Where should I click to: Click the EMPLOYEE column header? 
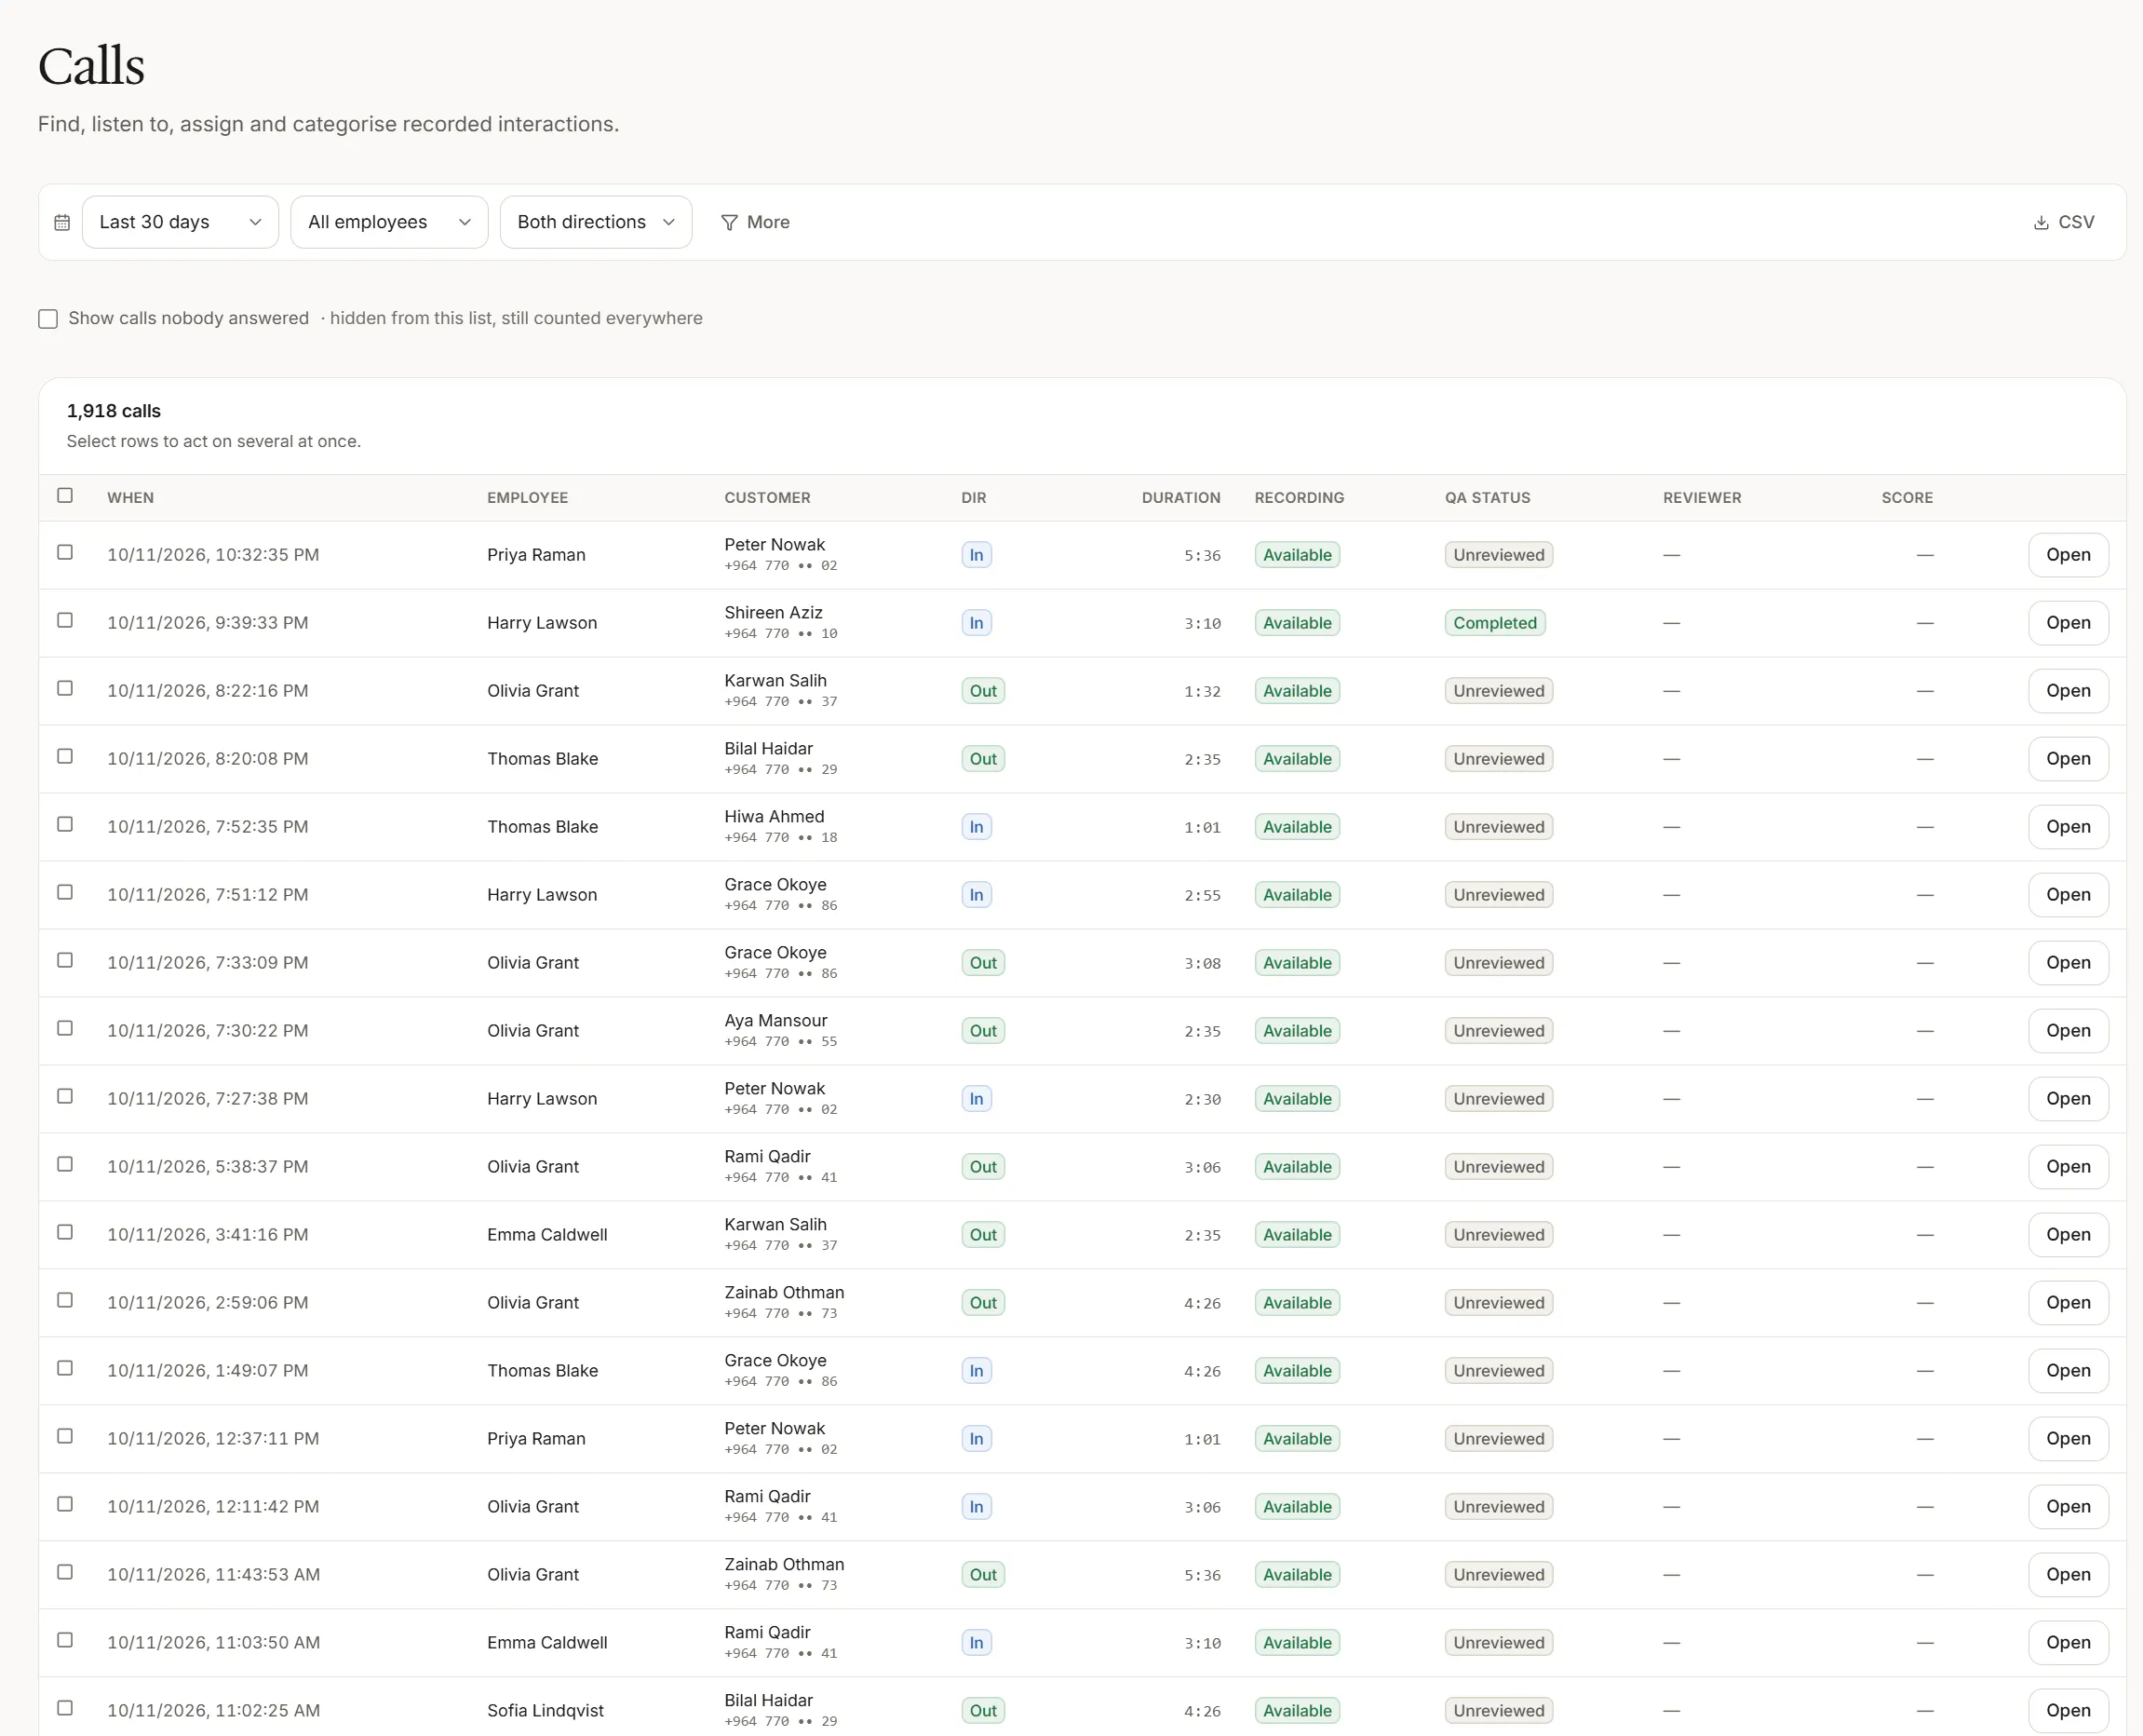(x=528, y=498)
